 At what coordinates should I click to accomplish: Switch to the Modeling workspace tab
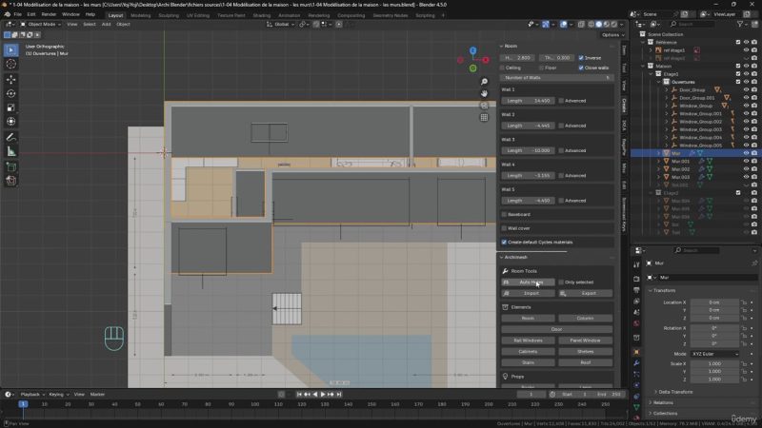pyautogui.click(x=140, y=15)
